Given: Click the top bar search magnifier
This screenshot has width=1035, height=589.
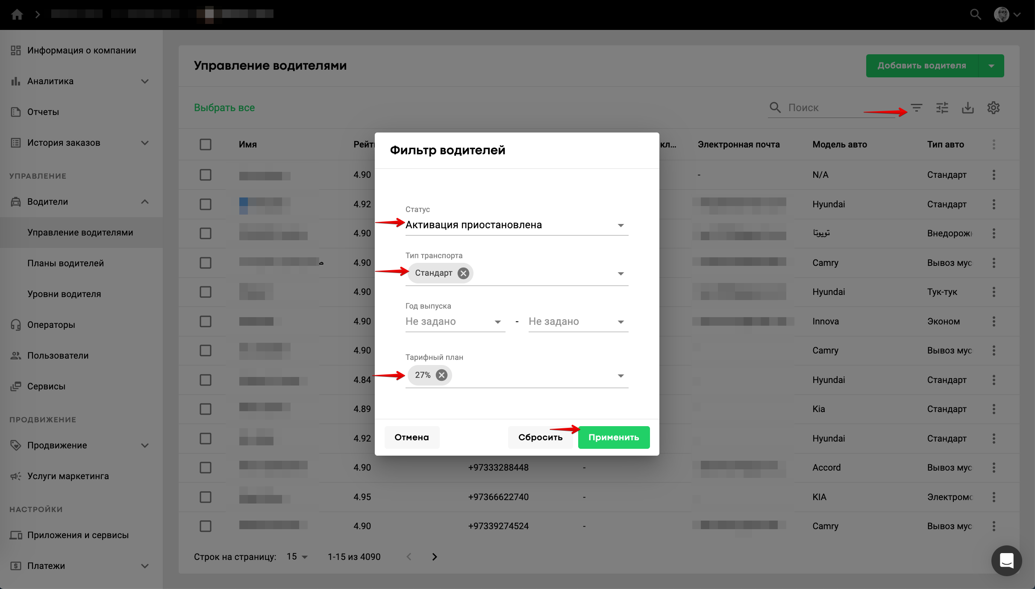Looking at the screenshot, I should (x=975, y=15).
